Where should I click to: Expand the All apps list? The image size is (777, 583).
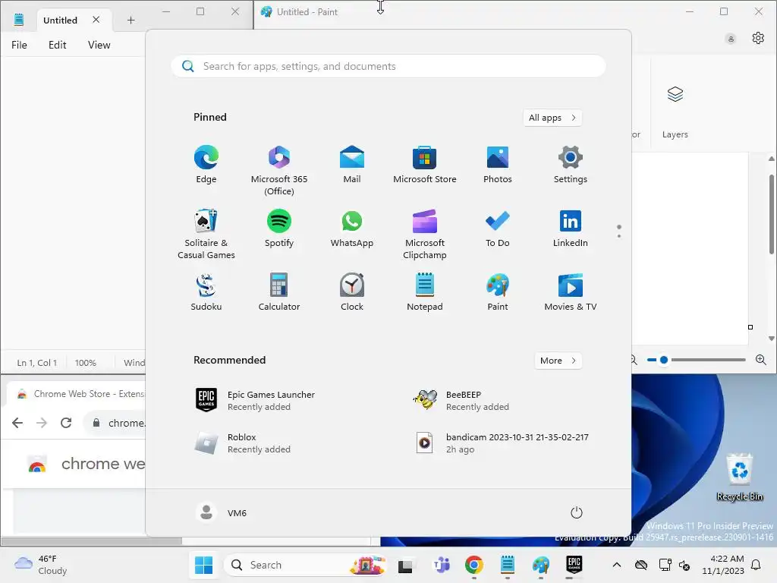pyautogui.click(x=552, y=118)
